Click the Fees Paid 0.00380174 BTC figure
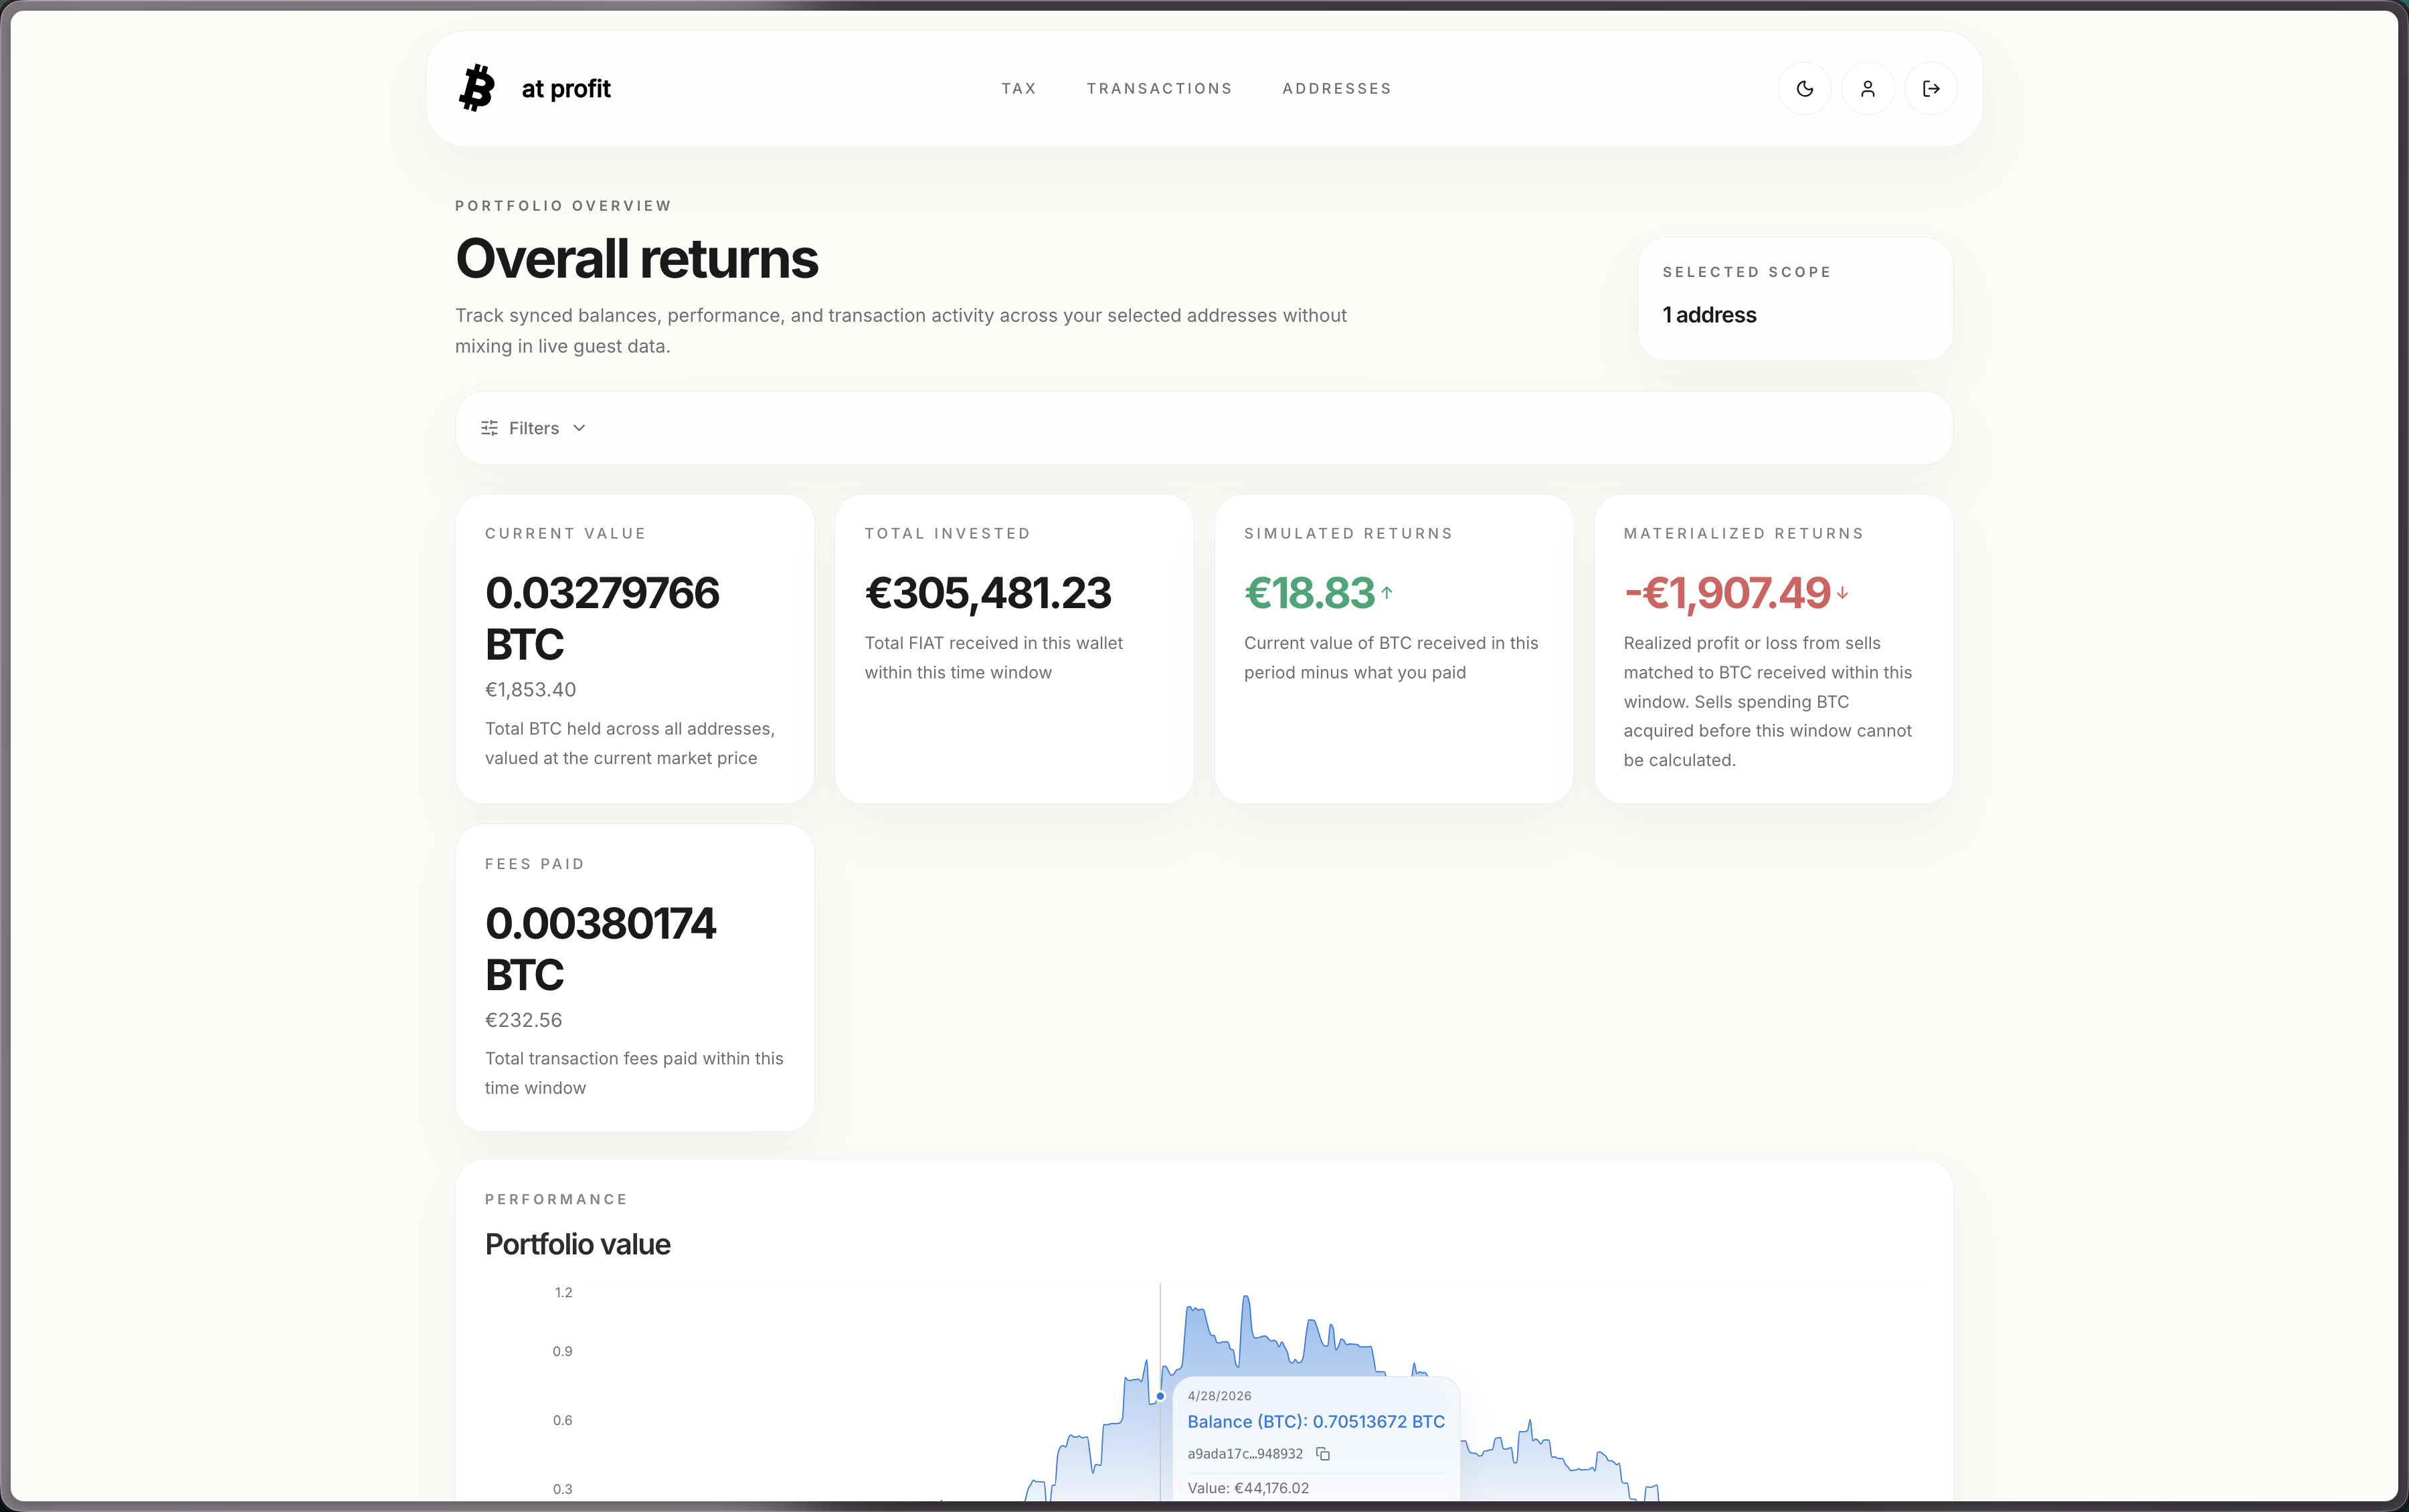The height and width of the screenshot is (1512, 2409). tap(600, 948)
